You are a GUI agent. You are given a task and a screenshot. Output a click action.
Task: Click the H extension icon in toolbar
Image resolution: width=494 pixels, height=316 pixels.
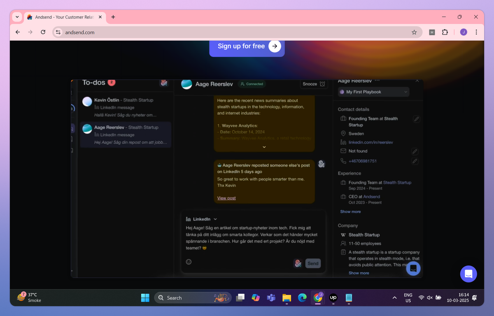[x=432, y=32]
